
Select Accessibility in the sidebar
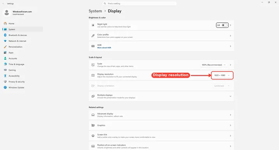coord(23,76)
